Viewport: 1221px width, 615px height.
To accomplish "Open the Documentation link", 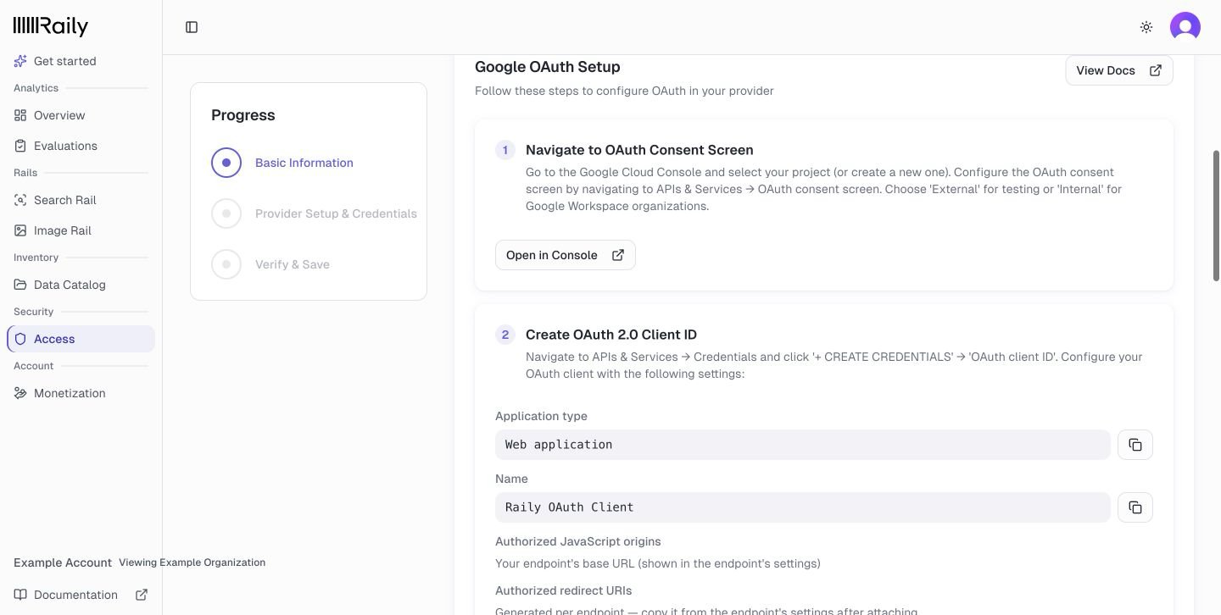I will point(81,595).
